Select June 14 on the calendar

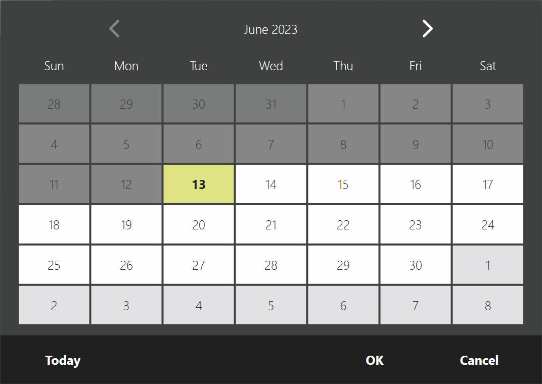271,184
